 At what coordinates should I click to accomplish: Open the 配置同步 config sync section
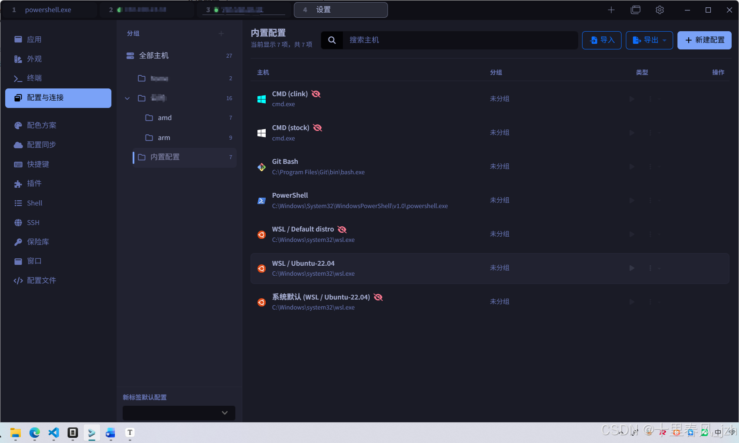[x=58, y=145]
